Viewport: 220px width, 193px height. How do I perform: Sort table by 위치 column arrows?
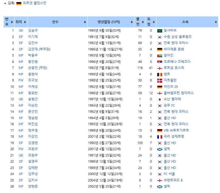(x=25, y=22)
